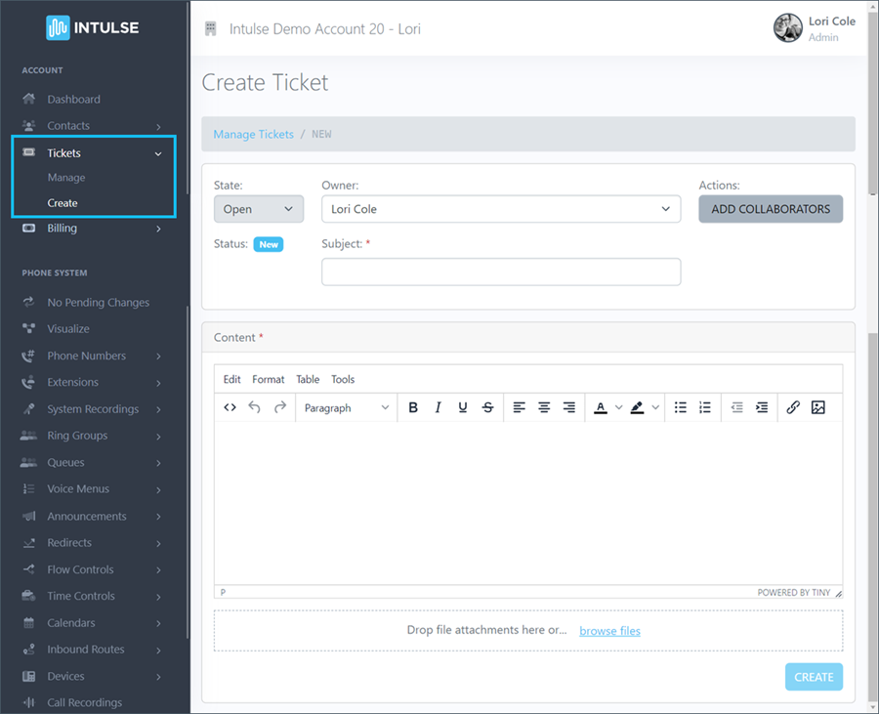
Task: Toggle bold formatting
Action: tap(413, 407)
